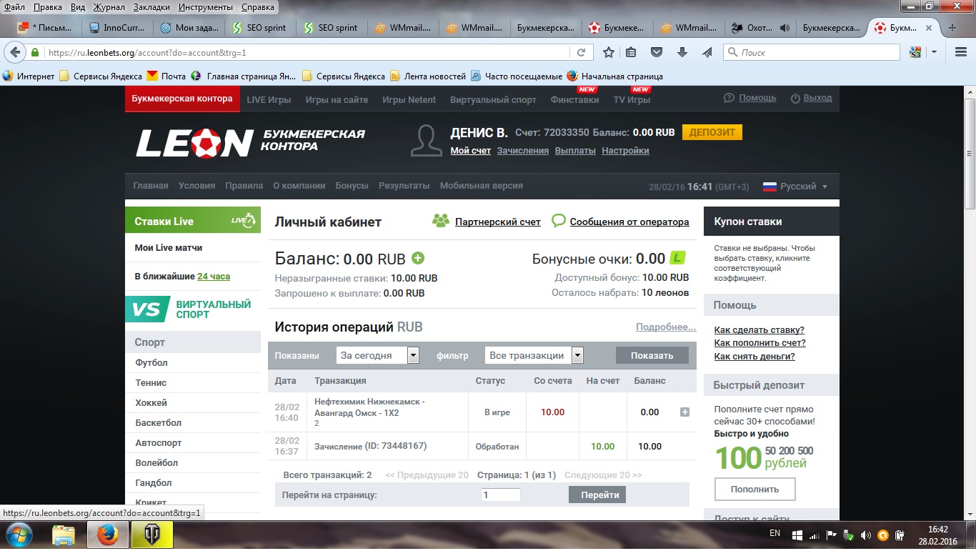Open the Финставки section tab
Viewport: 976px width, 556px height.
(574, 99)
